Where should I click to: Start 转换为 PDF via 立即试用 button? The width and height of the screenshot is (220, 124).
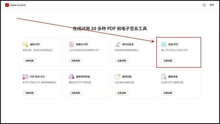(x=76, y=60)
